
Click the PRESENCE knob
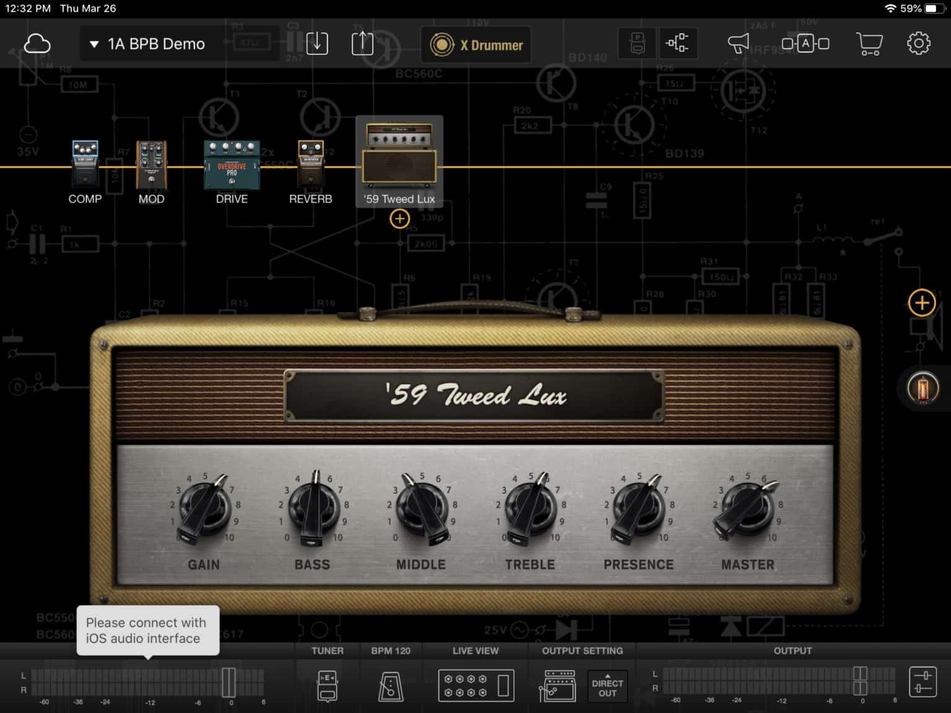tap(638, 509)
